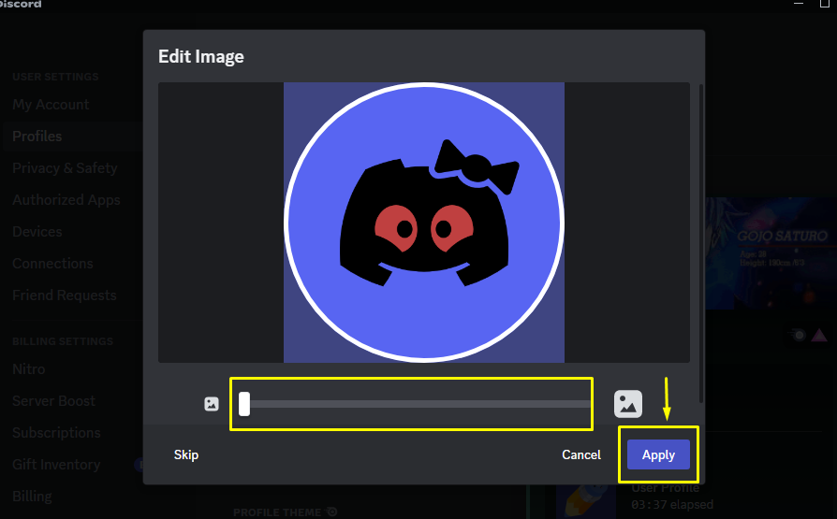
Task: Open Server Boost settings
Action: pos(53,400)
